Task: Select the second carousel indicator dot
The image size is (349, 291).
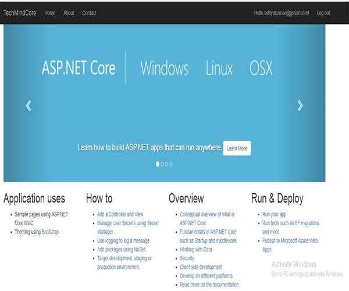Action: click(162, 164)
